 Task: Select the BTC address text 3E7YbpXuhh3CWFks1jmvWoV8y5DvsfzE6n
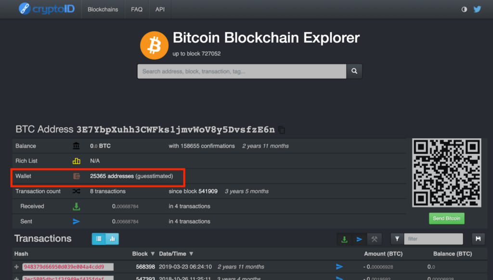[x=175, y=130]
